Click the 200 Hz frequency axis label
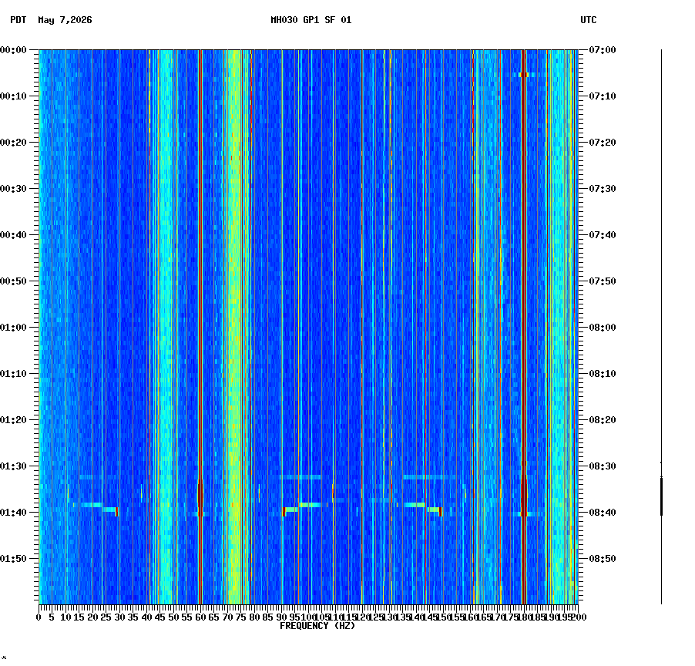 [x=579, y=617]
